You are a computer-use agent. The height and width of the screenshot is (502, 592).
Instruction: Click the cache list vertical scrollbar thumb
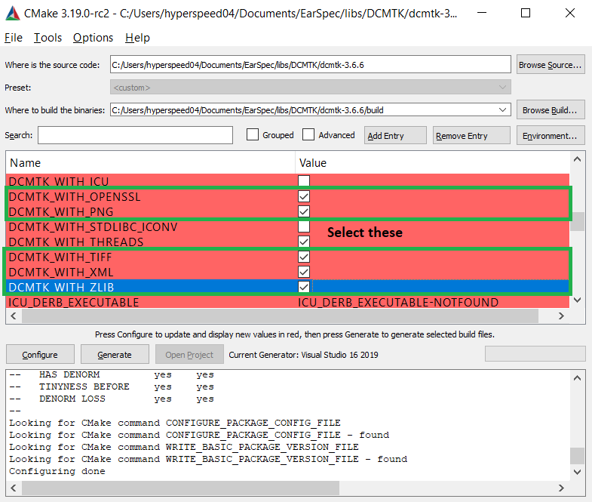(577, 221)
